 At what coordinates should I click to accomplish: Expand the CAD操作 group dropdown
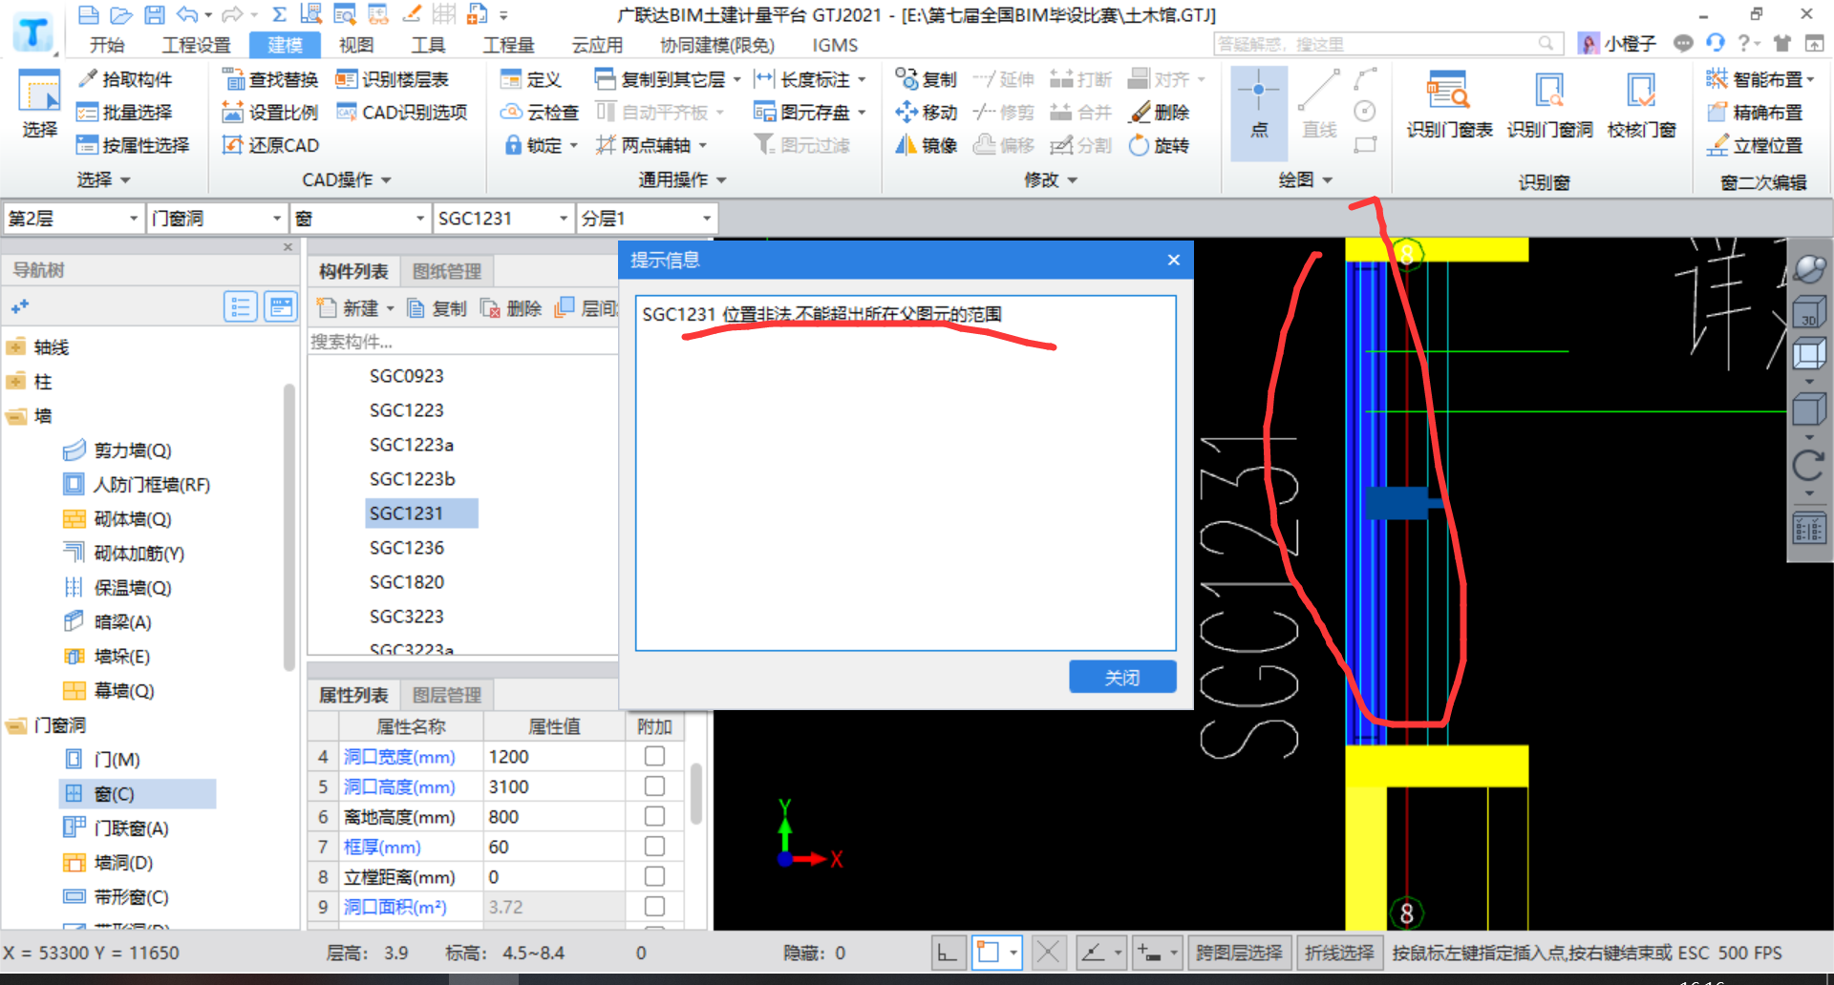click(347, 180)
